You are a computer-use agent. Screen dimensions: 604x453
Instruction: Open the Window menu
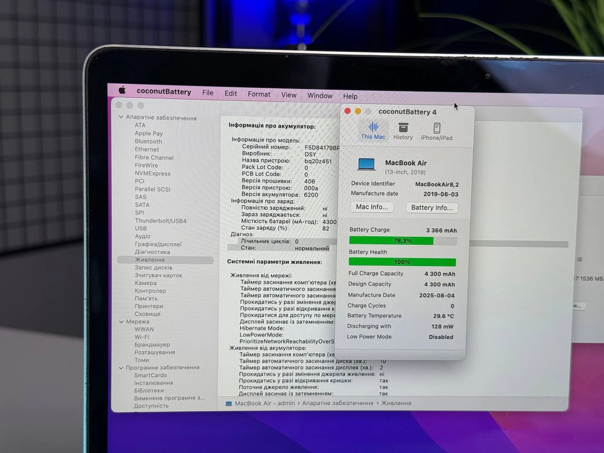pos(320,96)
